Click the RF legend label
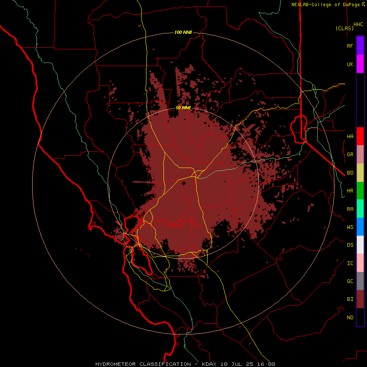This screenshot has height=367, width=367. pyautogui.click(x=350, y=46)
